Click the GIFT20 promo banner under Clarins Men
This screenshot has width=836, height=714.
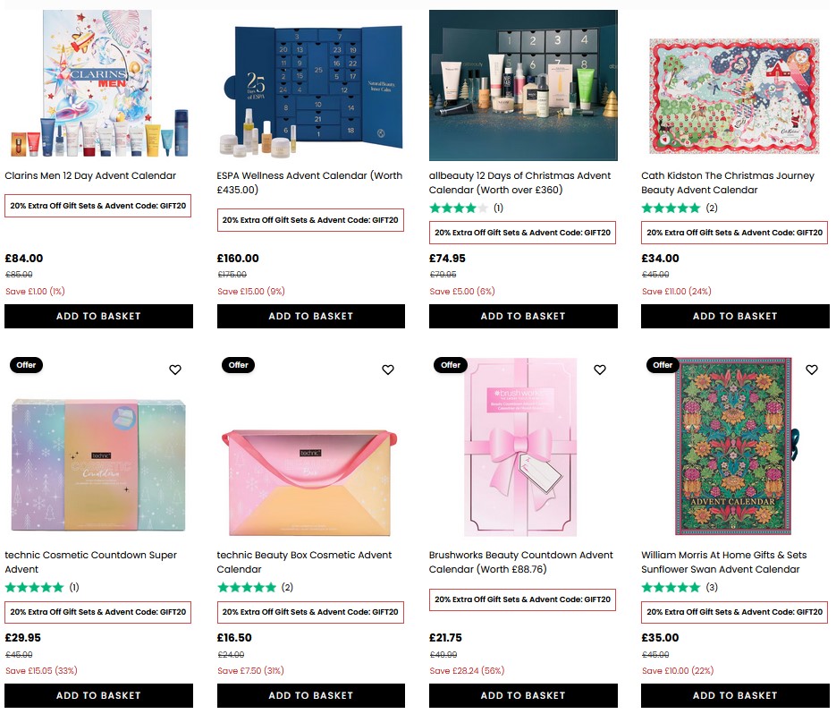(x=98, y=206)
